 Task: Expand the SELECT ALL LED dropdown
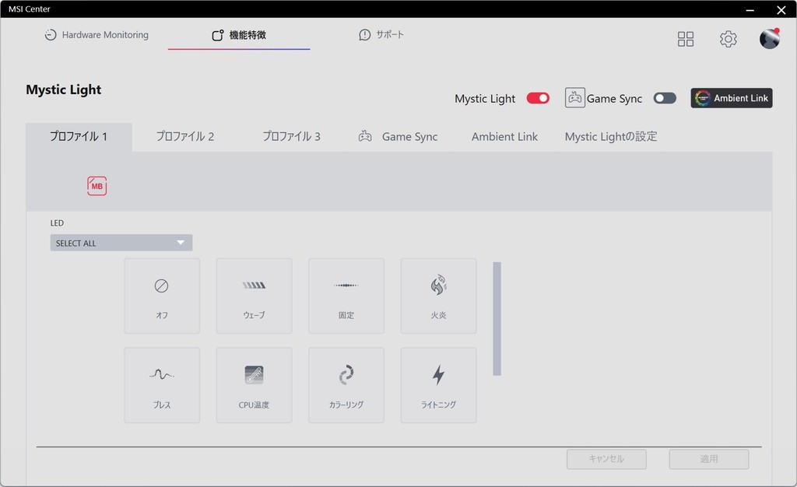(121, 243)
